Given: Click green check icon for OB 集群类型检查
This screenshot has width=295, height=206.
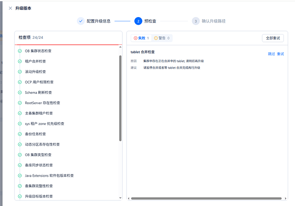Looking at the screenshot, I should pyautogui.click(x=20, y=155).
